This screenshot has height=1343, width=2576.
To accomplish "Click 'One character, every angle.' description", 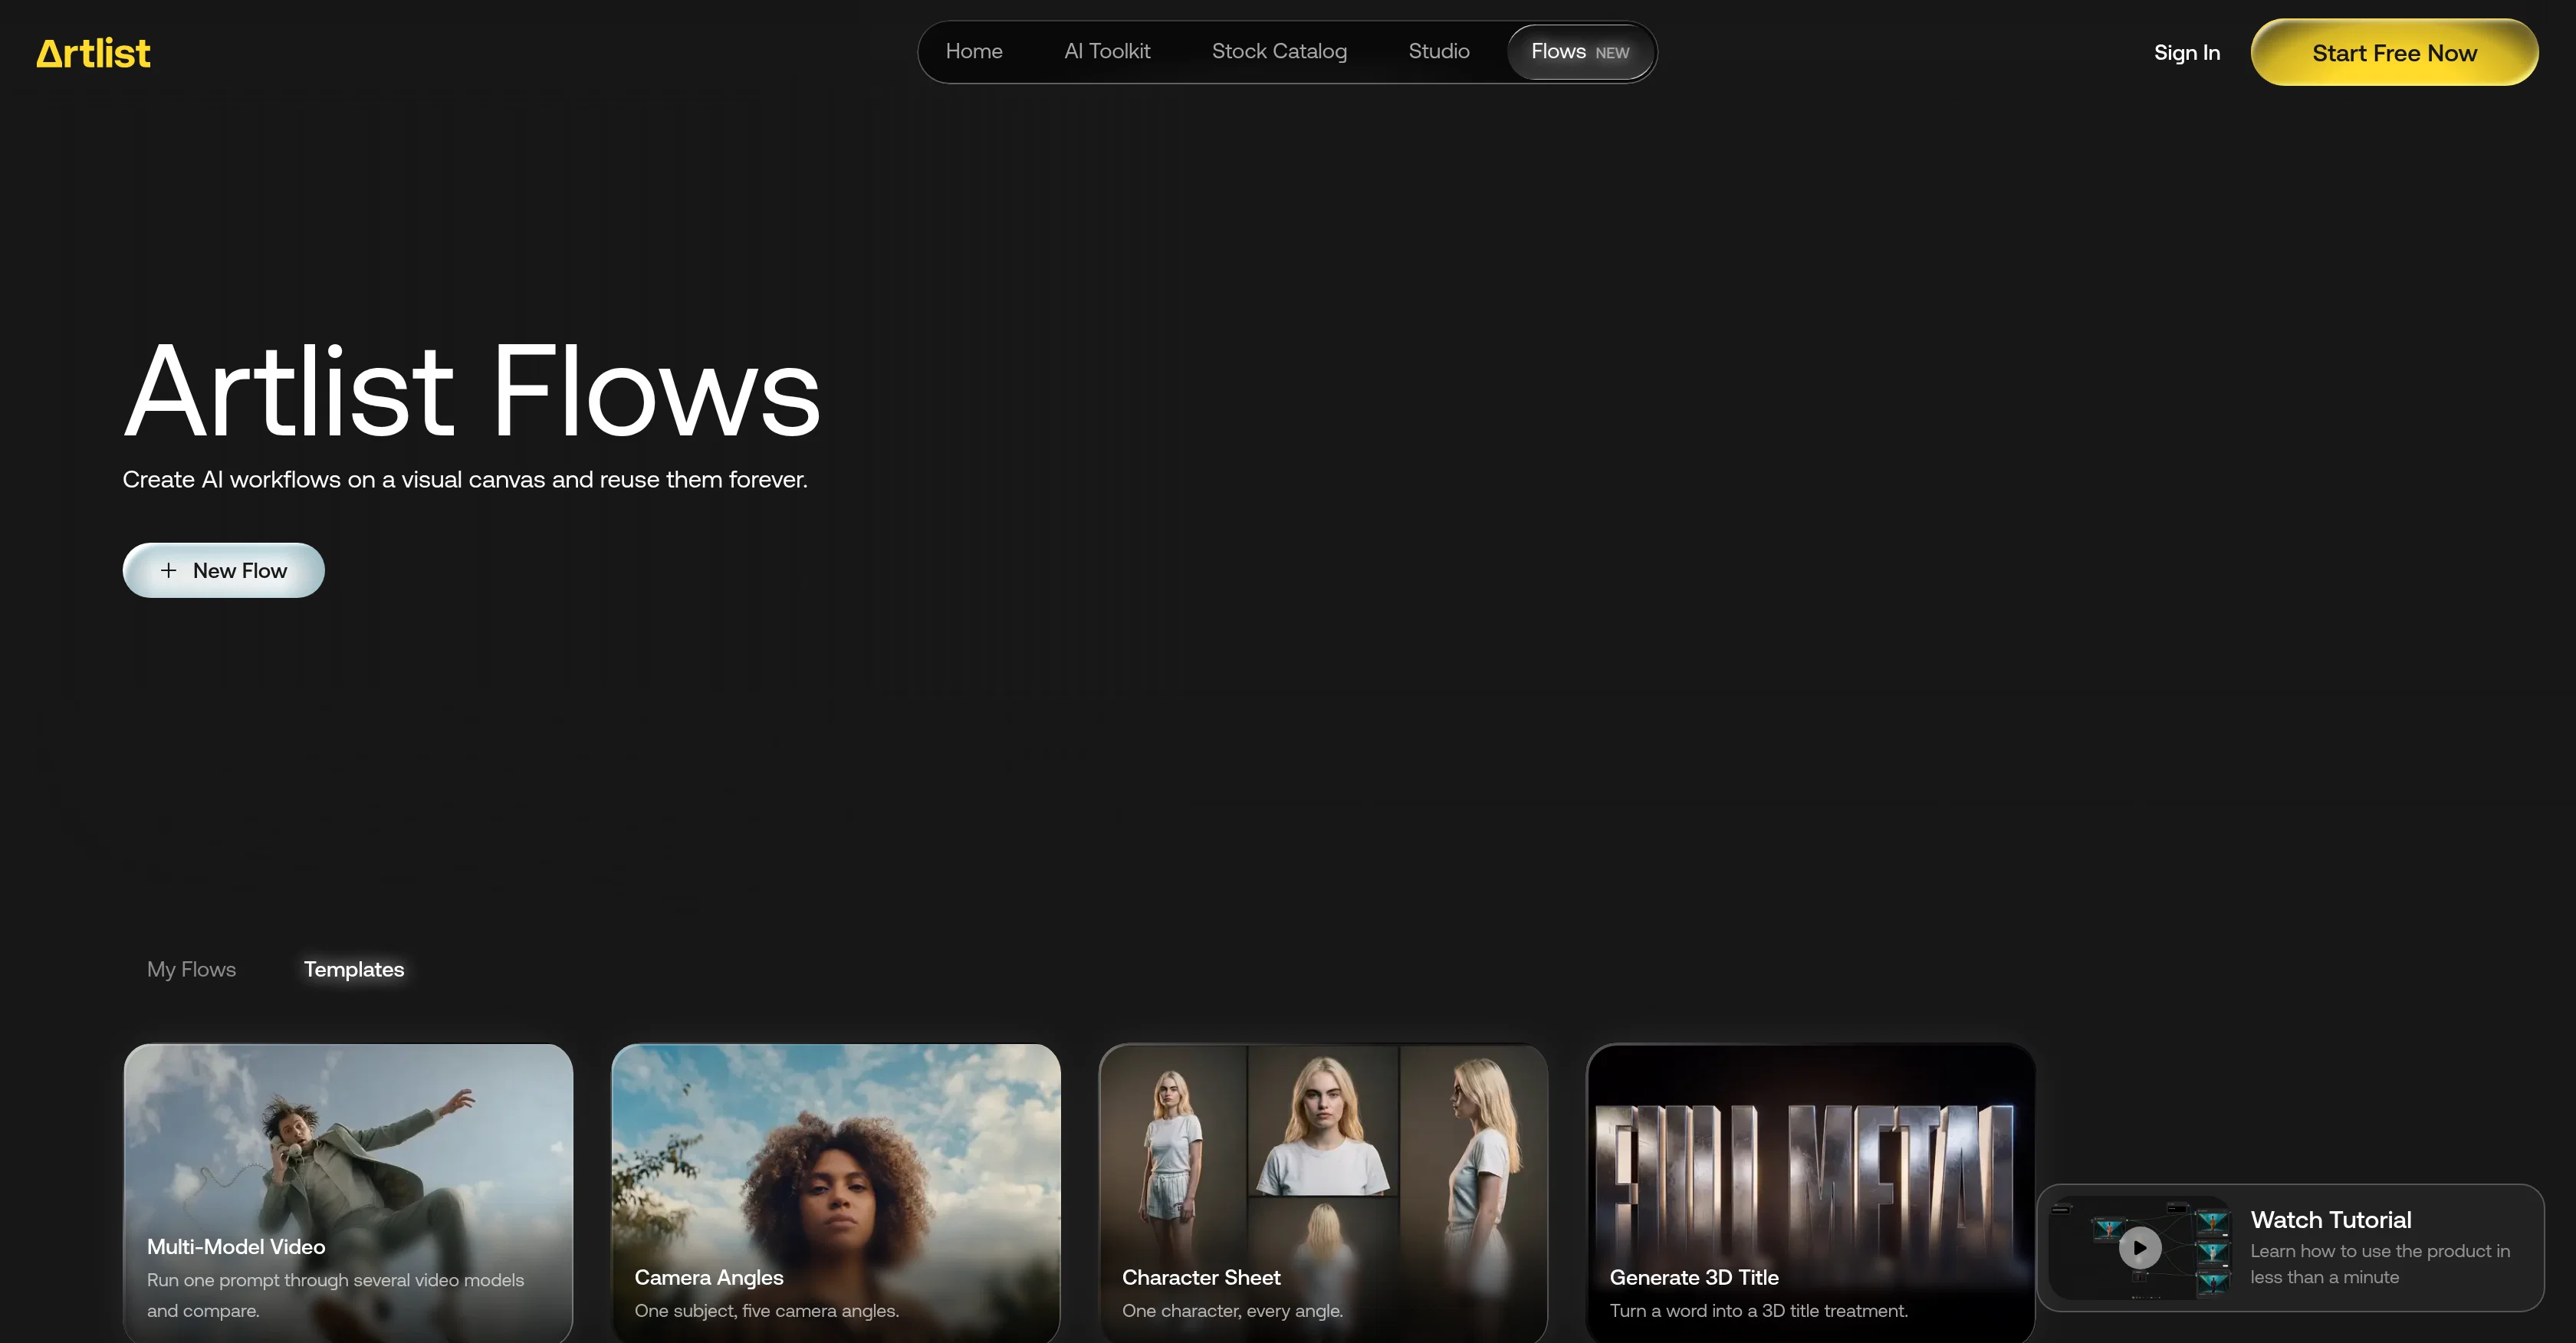I will [x=1232, y=1310].
